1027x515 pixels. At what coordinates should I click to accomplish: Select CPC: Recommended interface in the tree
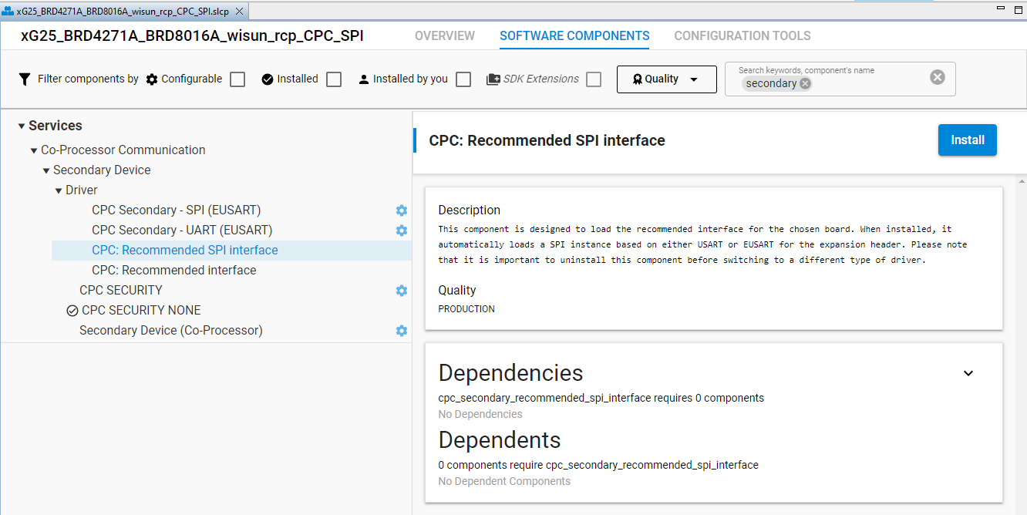click(x=173, y=271)
